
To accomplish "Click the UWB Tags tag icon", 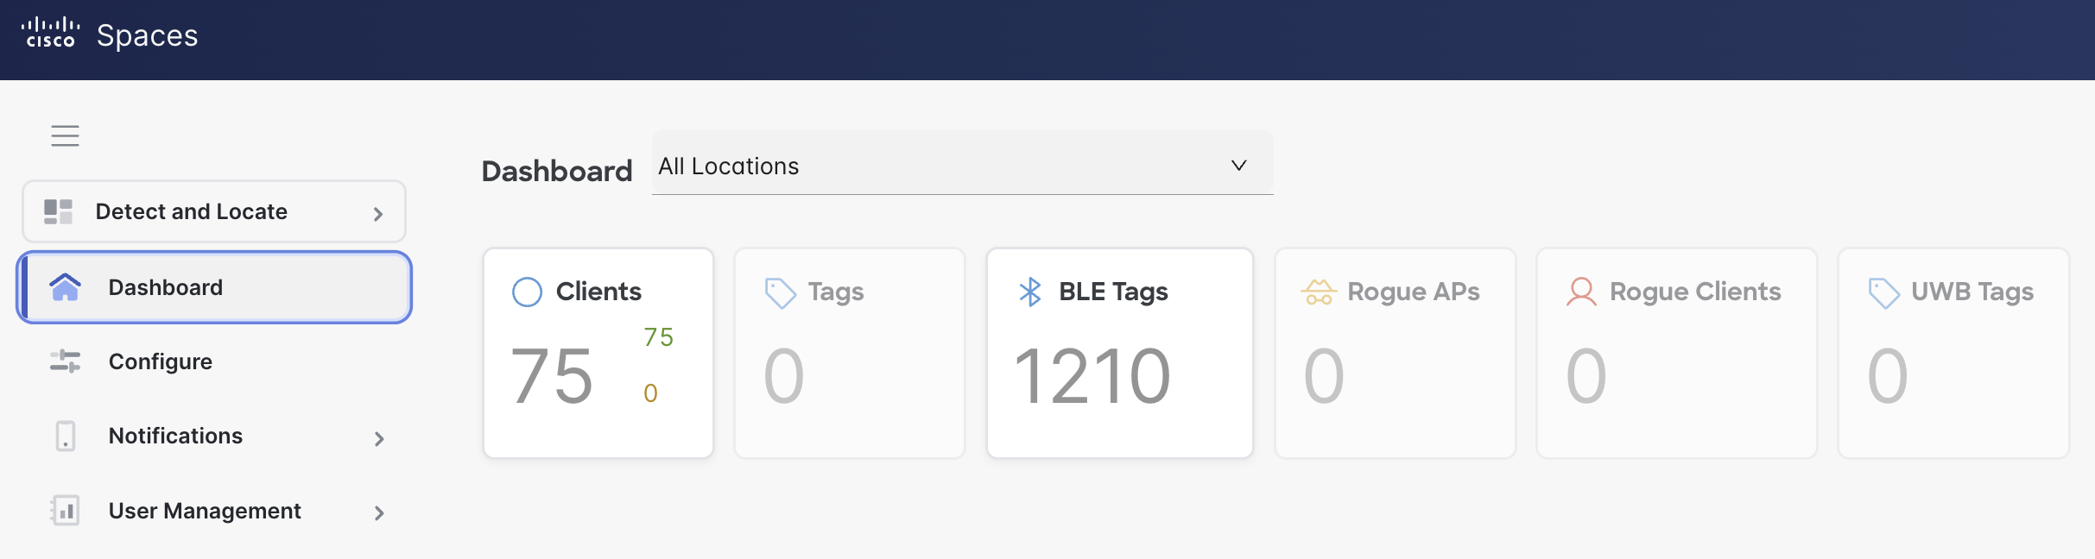I will tap(1883, 292).
